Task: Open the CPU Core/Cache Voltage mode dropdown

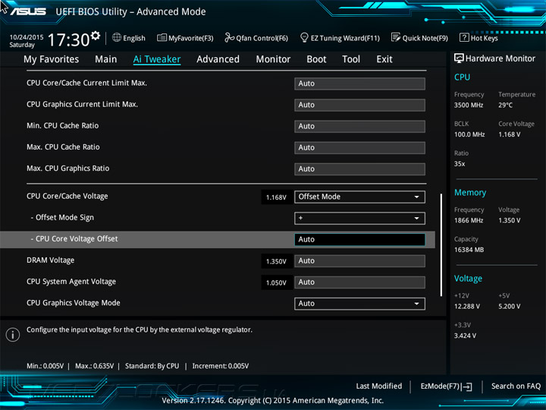Action: [359, 197]
